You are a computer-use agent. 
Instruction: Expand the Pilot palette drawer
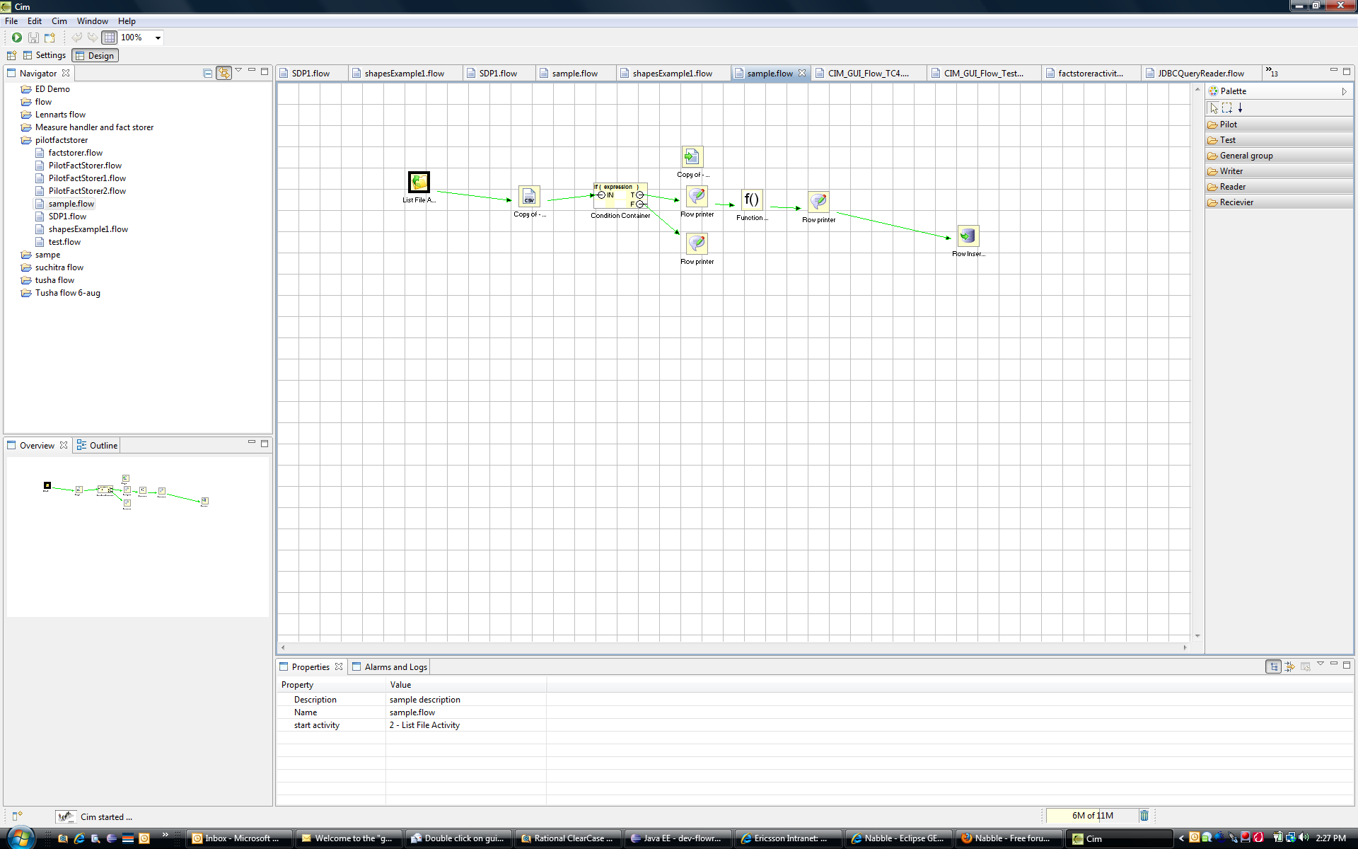pos(1279,125)
